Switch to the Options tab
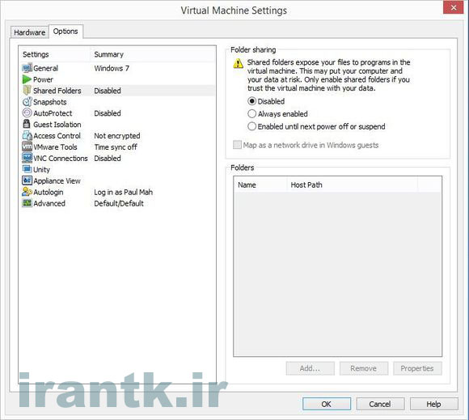Screen dimensions: 469x420 click(65, 31)
